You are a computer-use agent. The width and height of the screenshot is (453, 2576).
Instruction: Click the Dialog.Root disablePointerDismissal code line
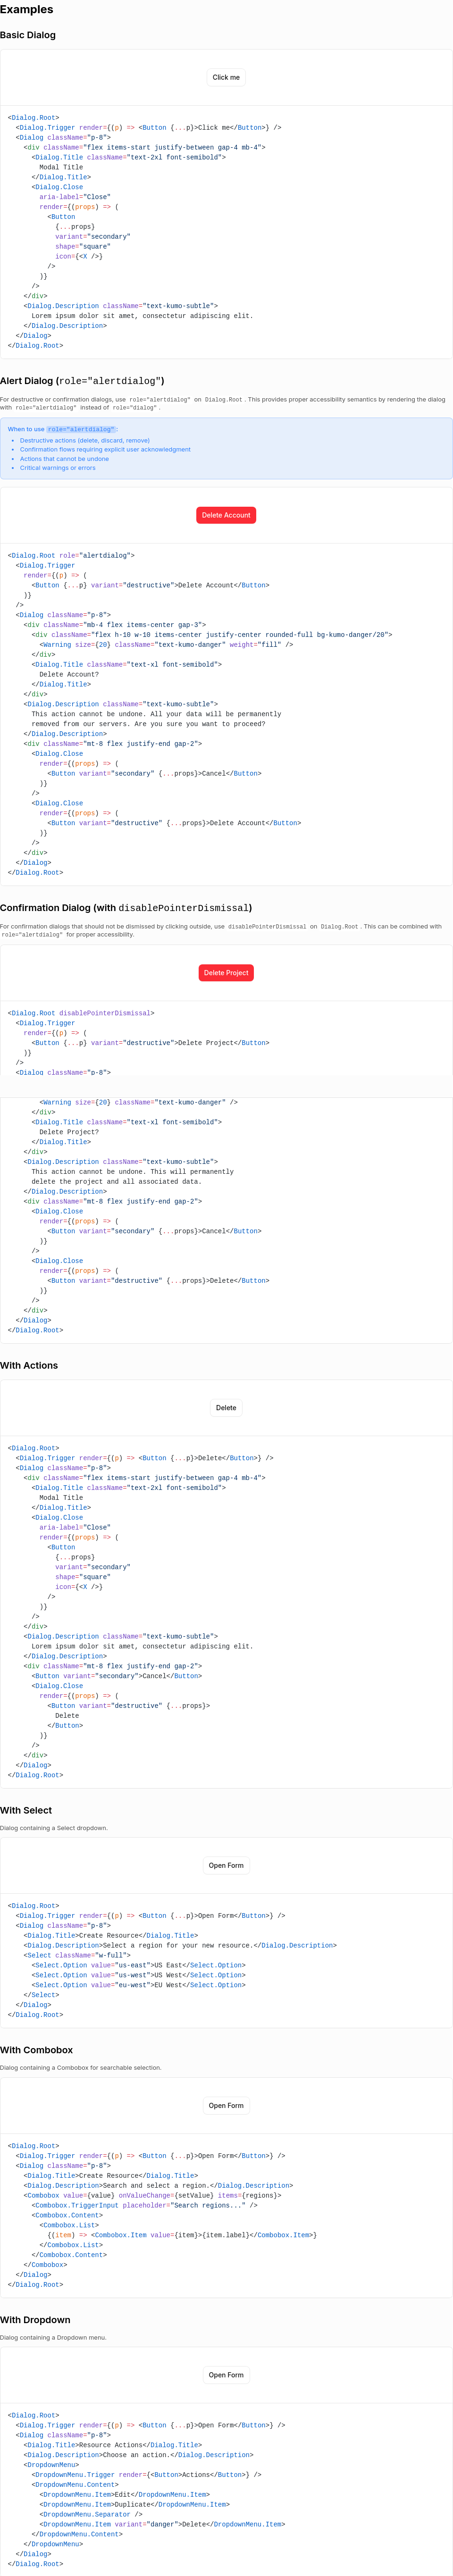pos(81,1013)
